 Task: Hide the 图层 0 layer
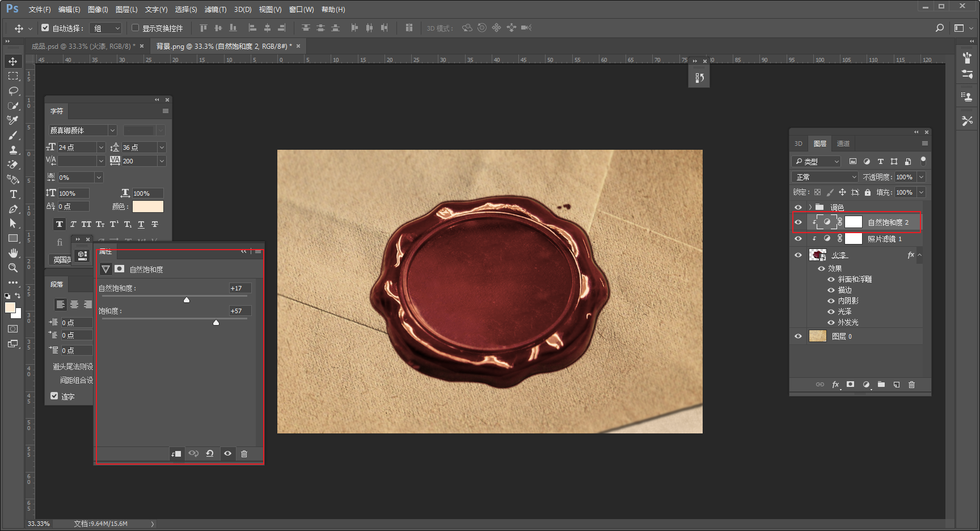798,336
